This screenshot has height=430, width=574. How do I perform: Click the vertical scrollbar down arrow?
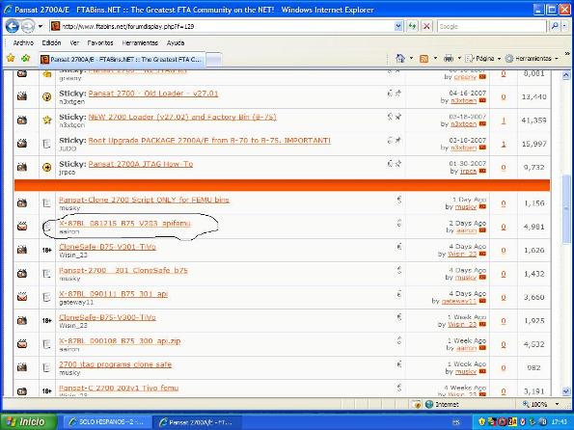(x=566, y=390)
